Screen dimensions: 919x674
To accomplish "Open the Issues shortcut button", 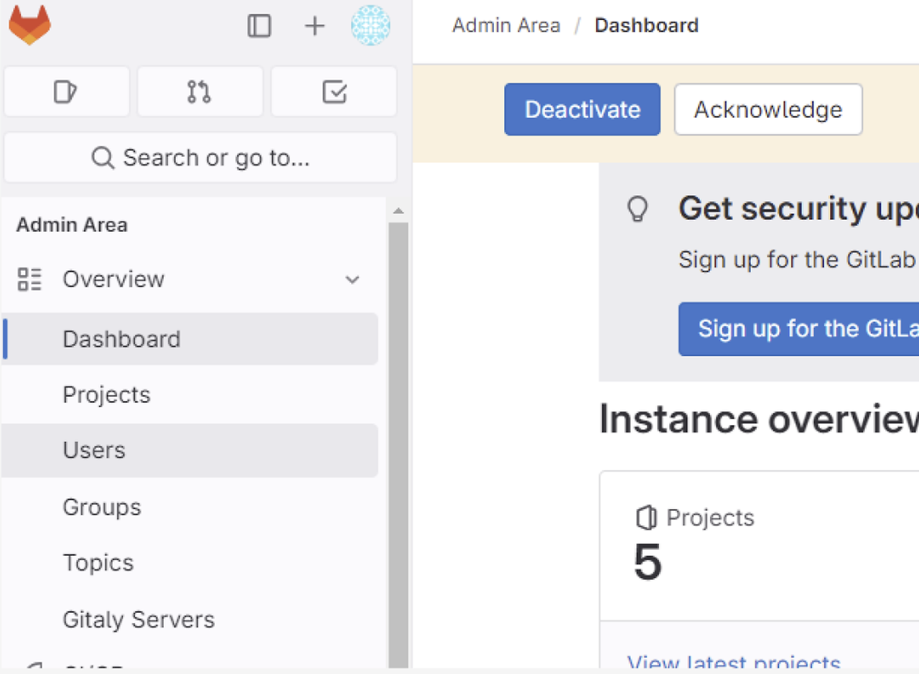I will tap(67, 91).
